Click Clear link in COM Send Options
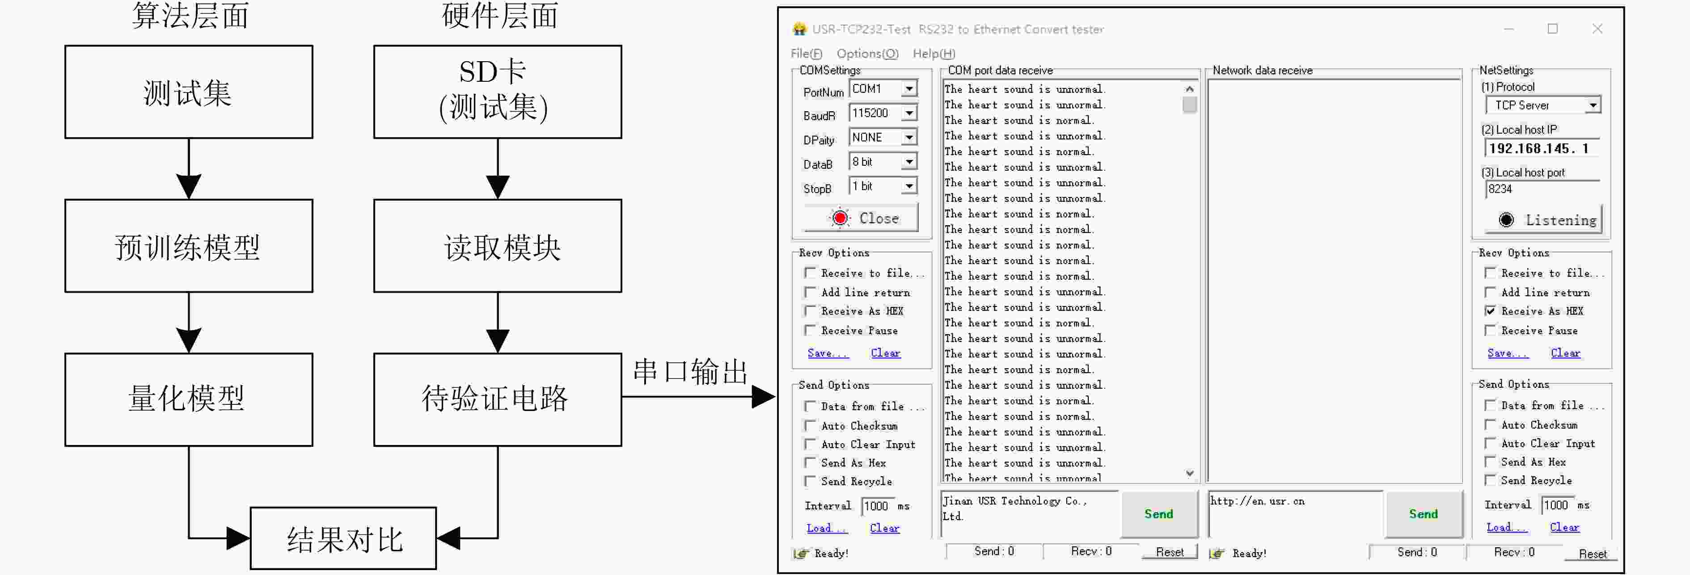 [885, 528]
